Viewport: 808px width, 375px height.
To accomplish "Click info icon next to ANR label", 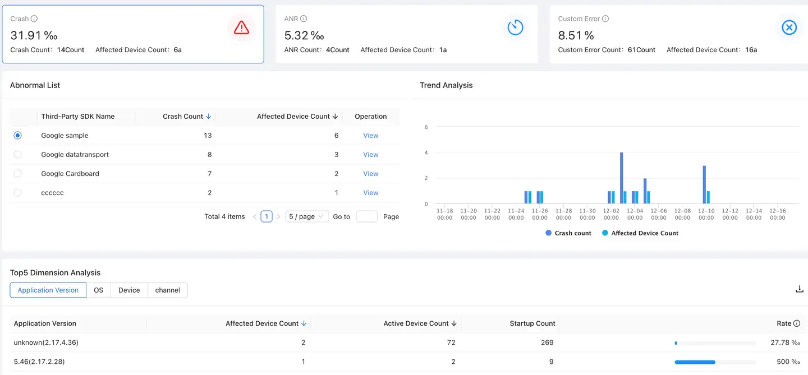I will (x=304, y=19).
